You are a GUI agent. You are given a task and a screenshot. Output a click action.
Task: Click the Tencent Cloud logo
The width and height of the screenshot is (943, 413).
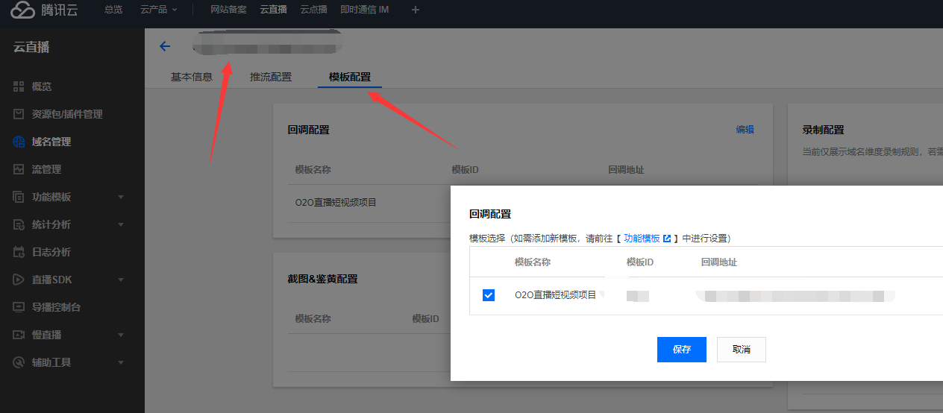point(44,10)
